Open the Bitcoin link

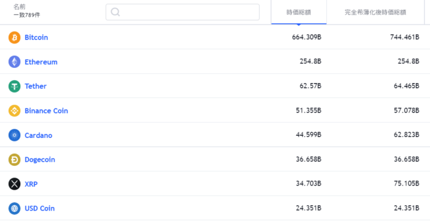(x=36, y=37)
